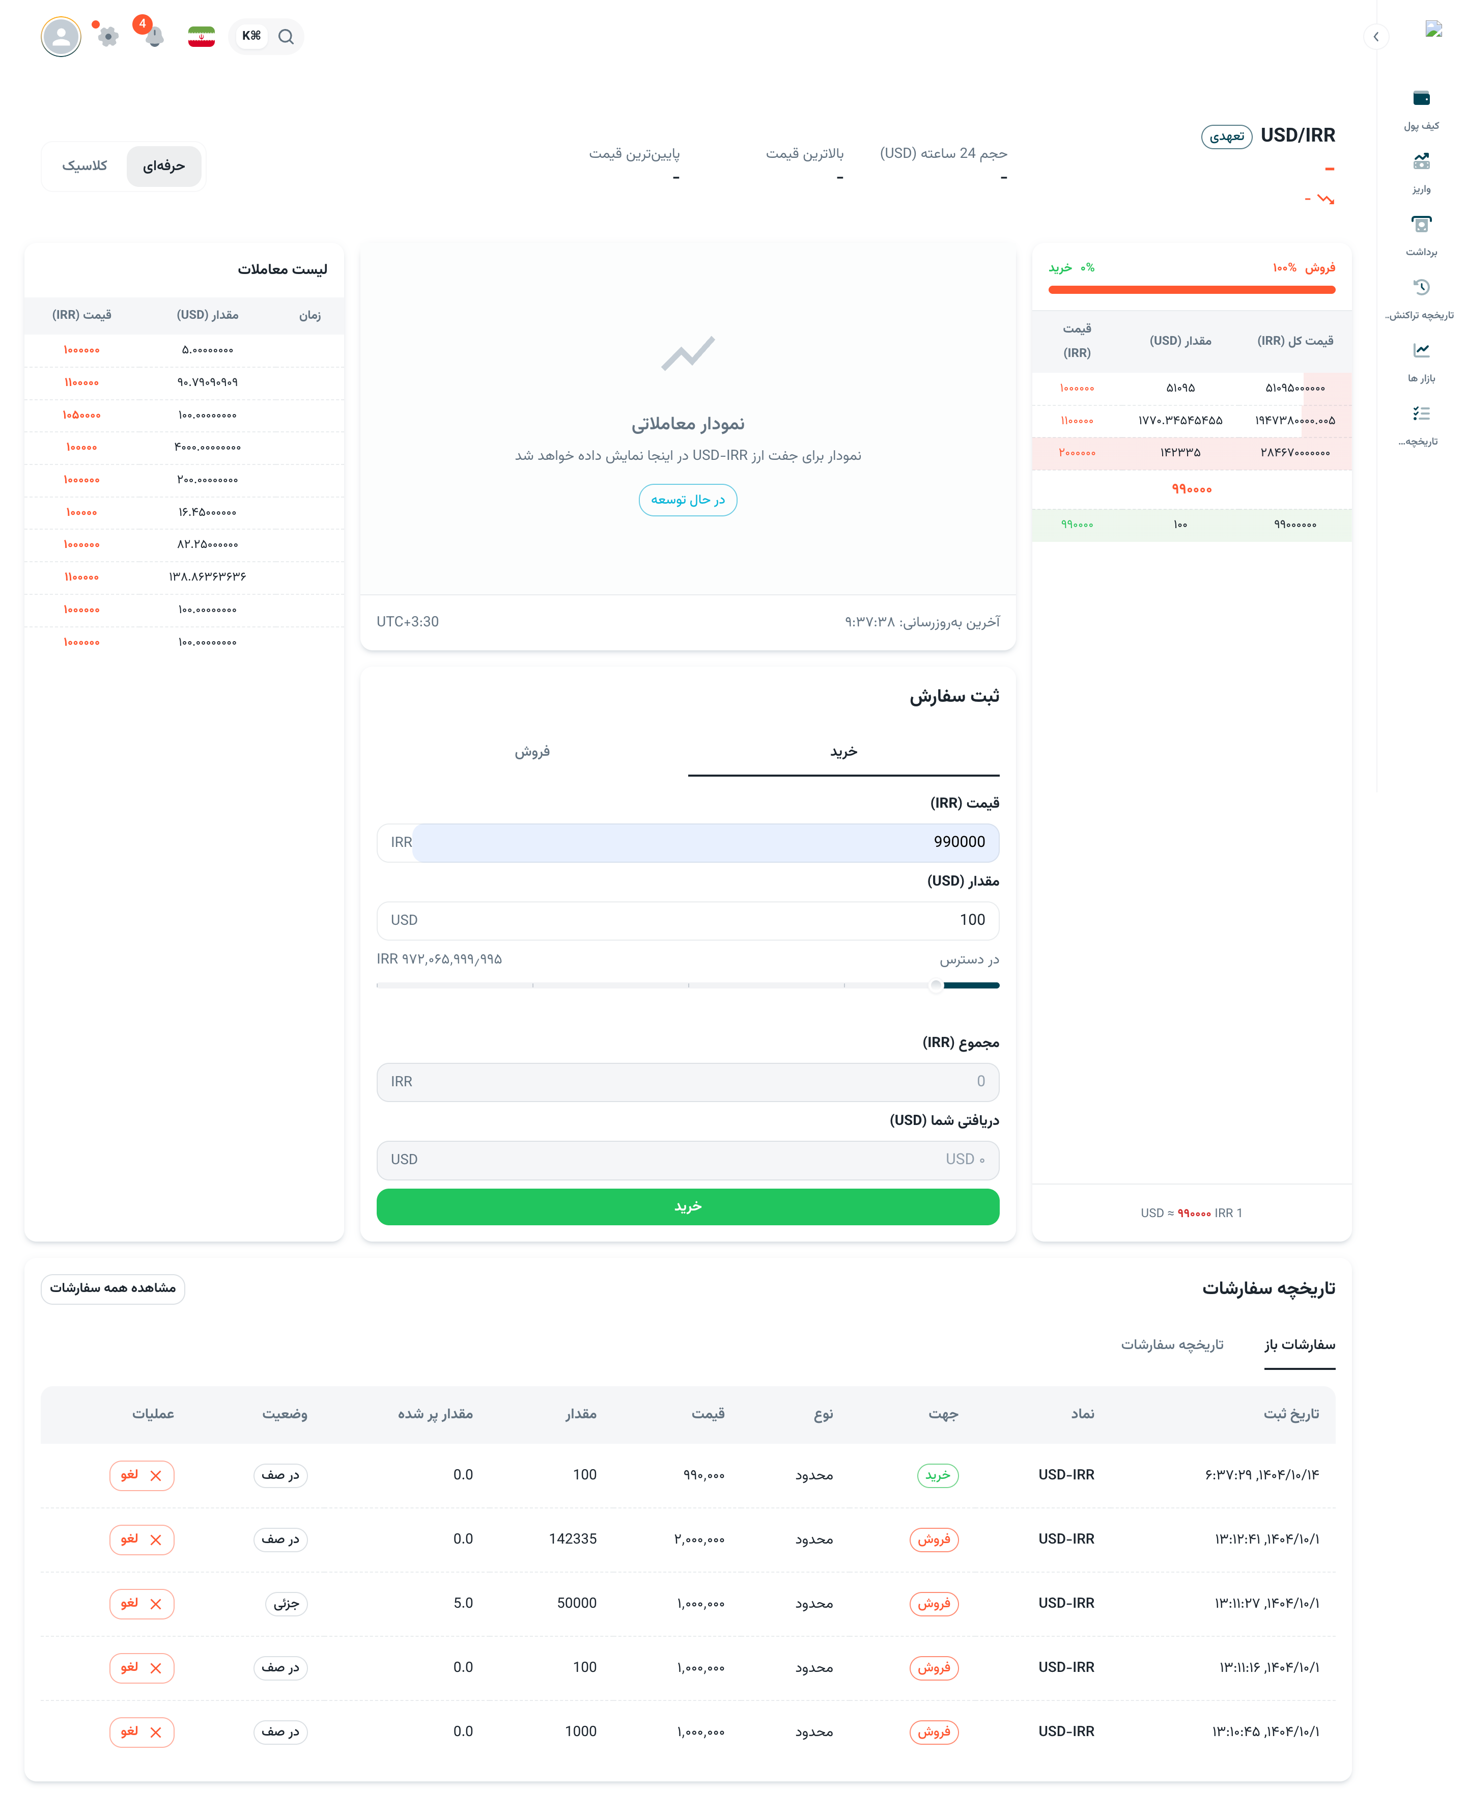Select the sell (فروش) order tab
The width and height of the screenshot is (1466, 1814).
(x=532, y=751)
